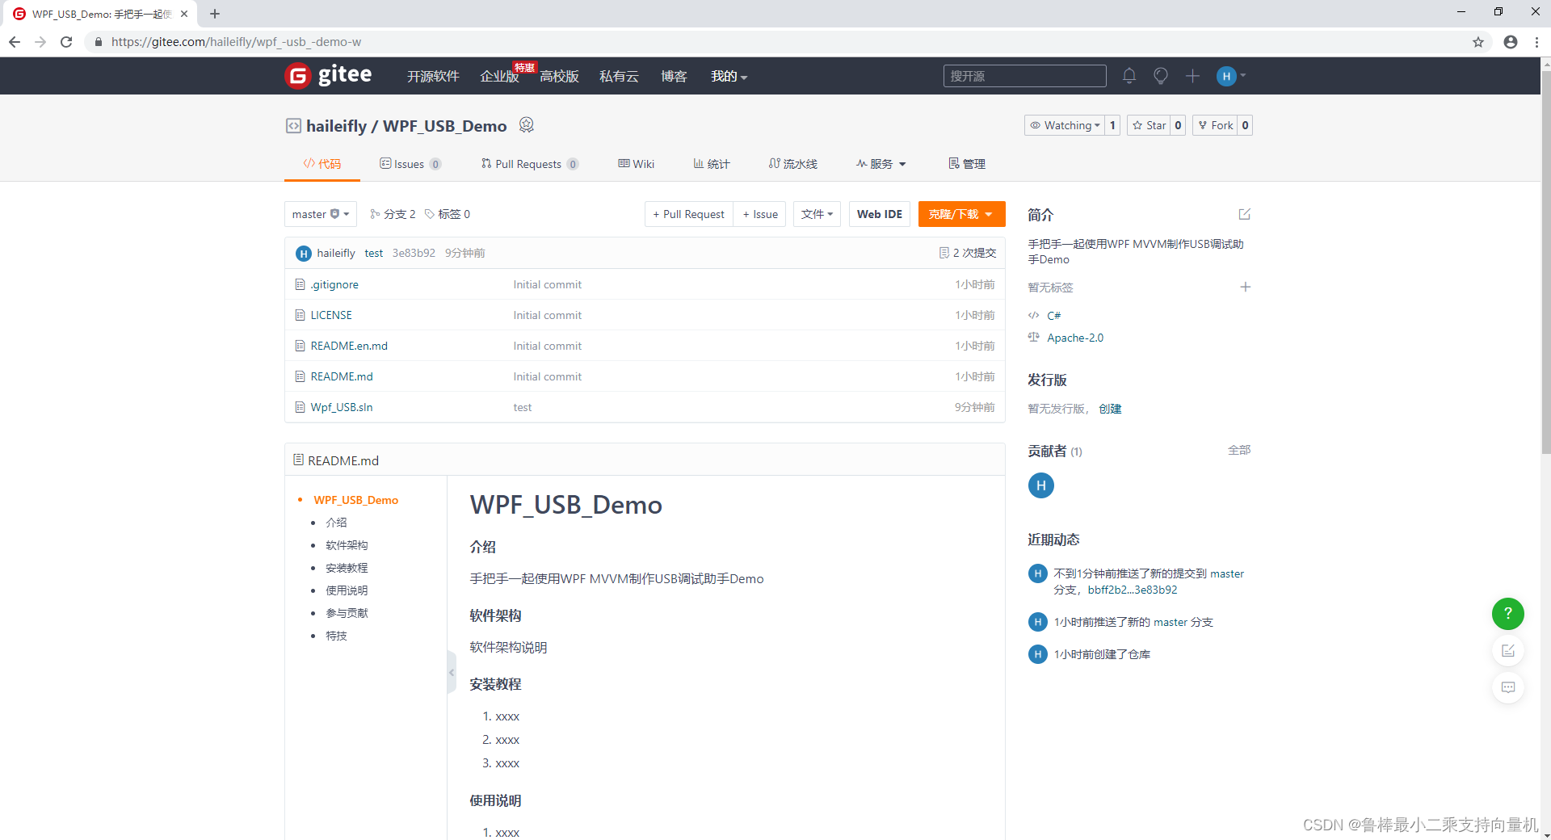Edit the 简介 description pencil icon
This screenshot has height=840, width=1551.
point(1245,214)
